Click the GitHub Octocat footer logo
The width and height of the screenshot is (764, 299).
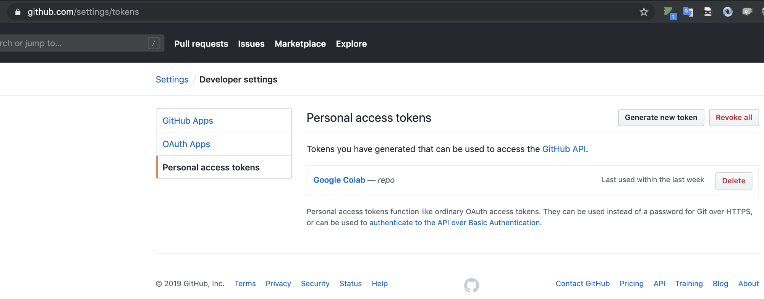[471, 285]
